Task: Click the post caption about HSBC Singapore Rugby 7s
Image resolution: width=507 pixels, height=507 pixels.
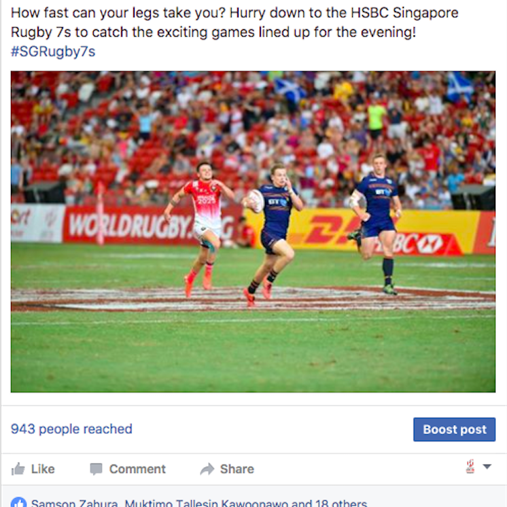Action: click(234, 22)
